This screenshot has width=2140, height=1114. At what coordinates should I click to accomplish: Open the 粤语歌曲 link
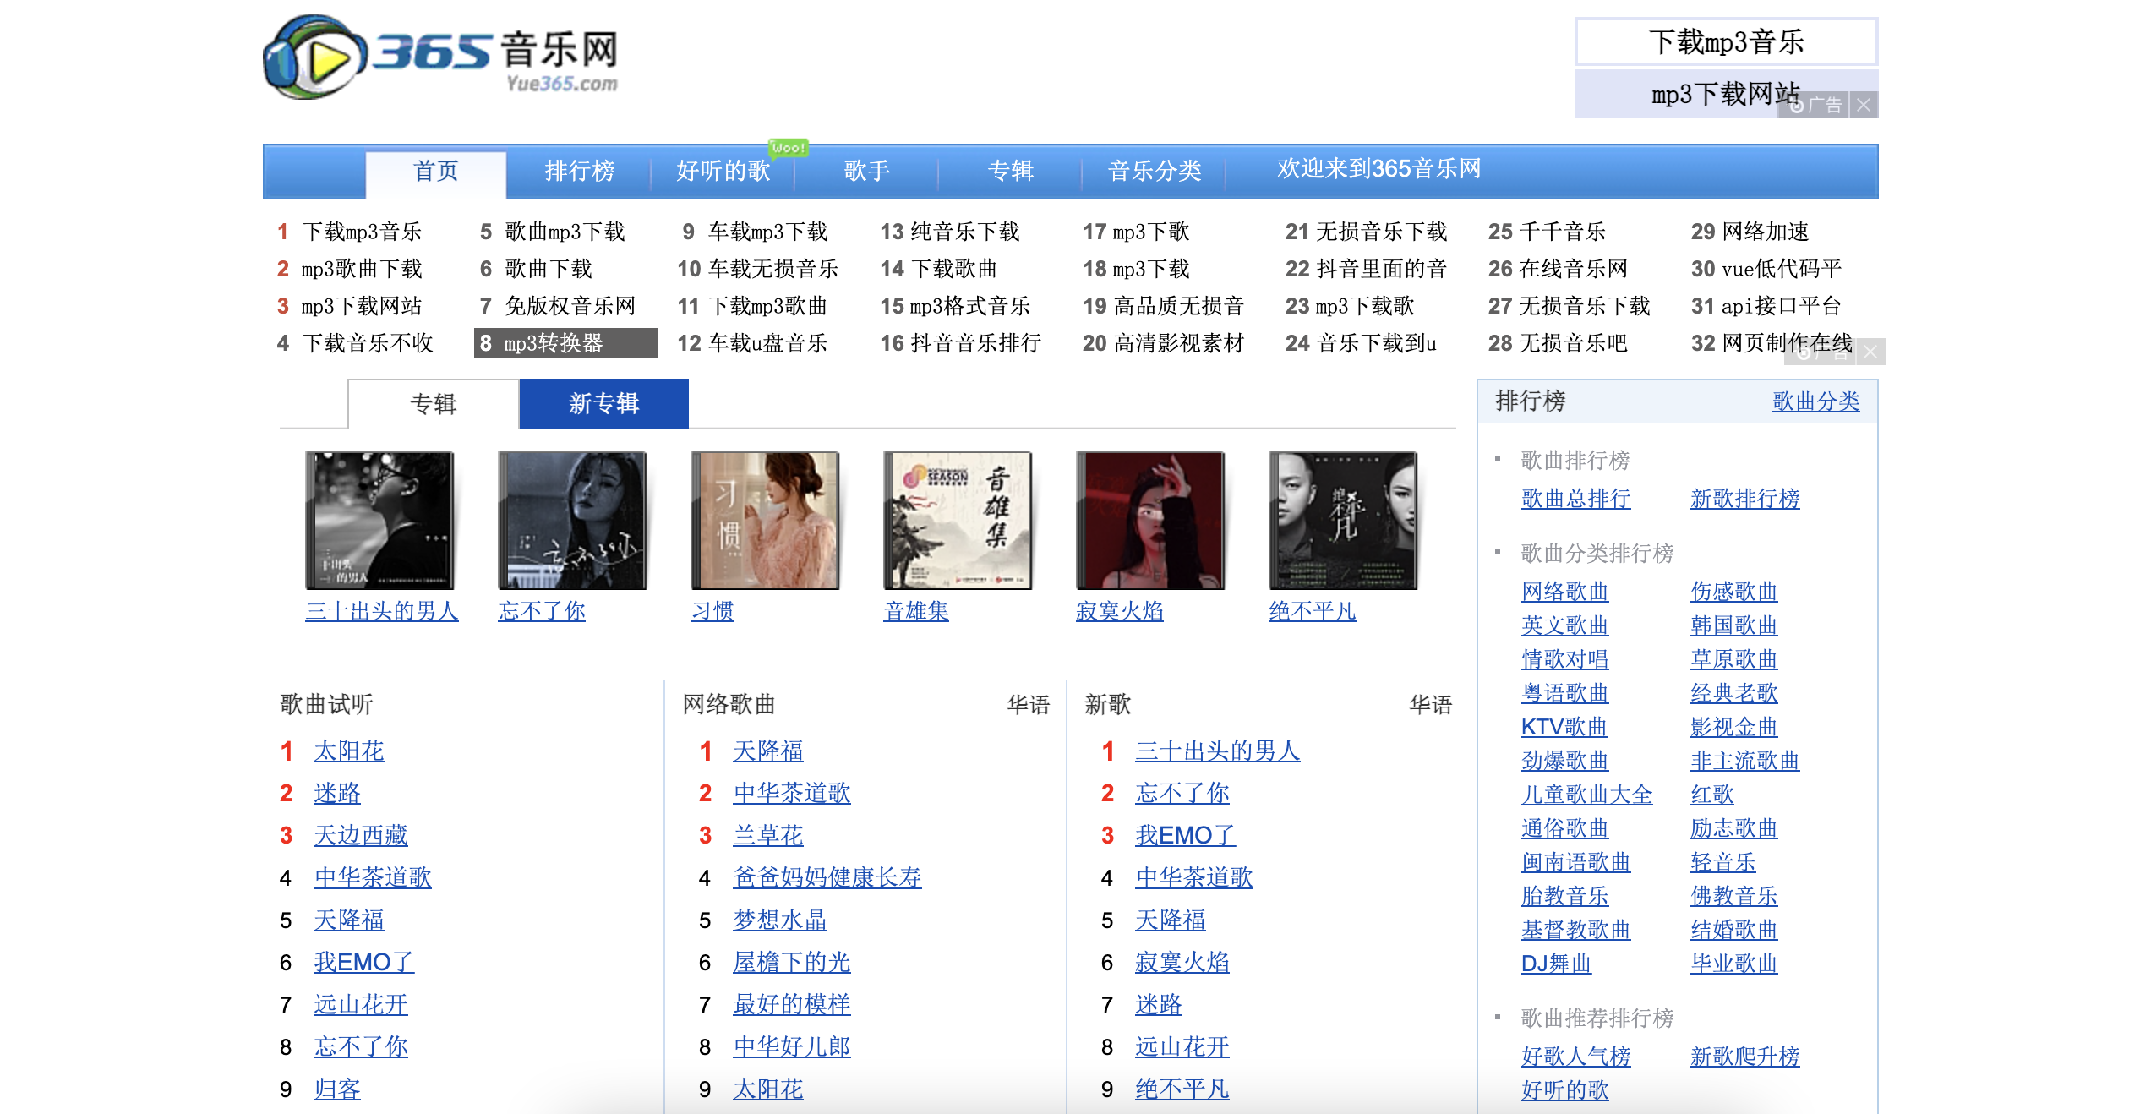[x=1565, y=693]
